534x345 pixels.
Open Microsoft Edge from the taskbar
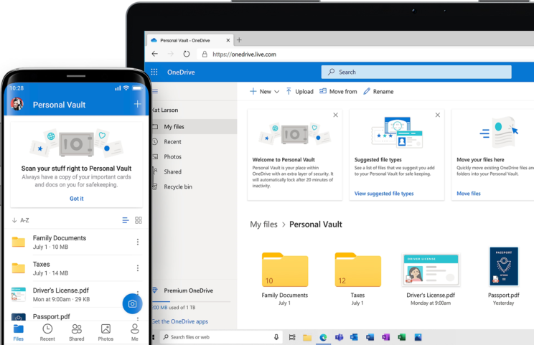(323, 337)
